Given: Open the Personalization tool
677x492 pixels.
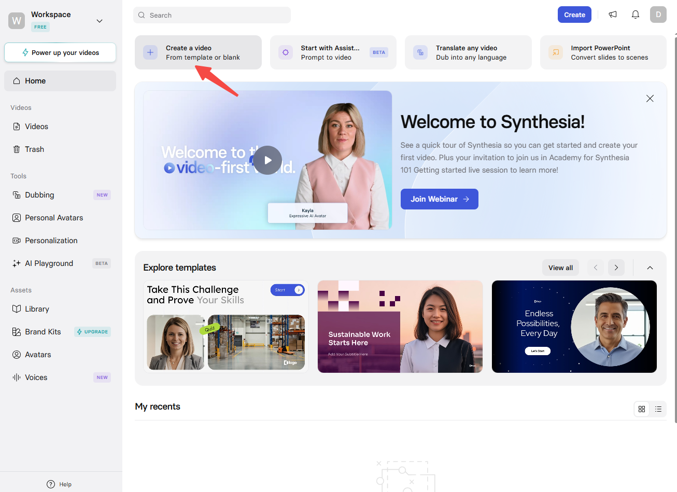Looking at the screenshot, I should coord(60,241).
